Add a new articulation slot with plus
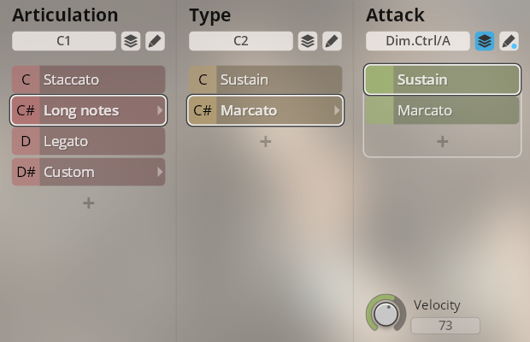 (x=89, y=203)
